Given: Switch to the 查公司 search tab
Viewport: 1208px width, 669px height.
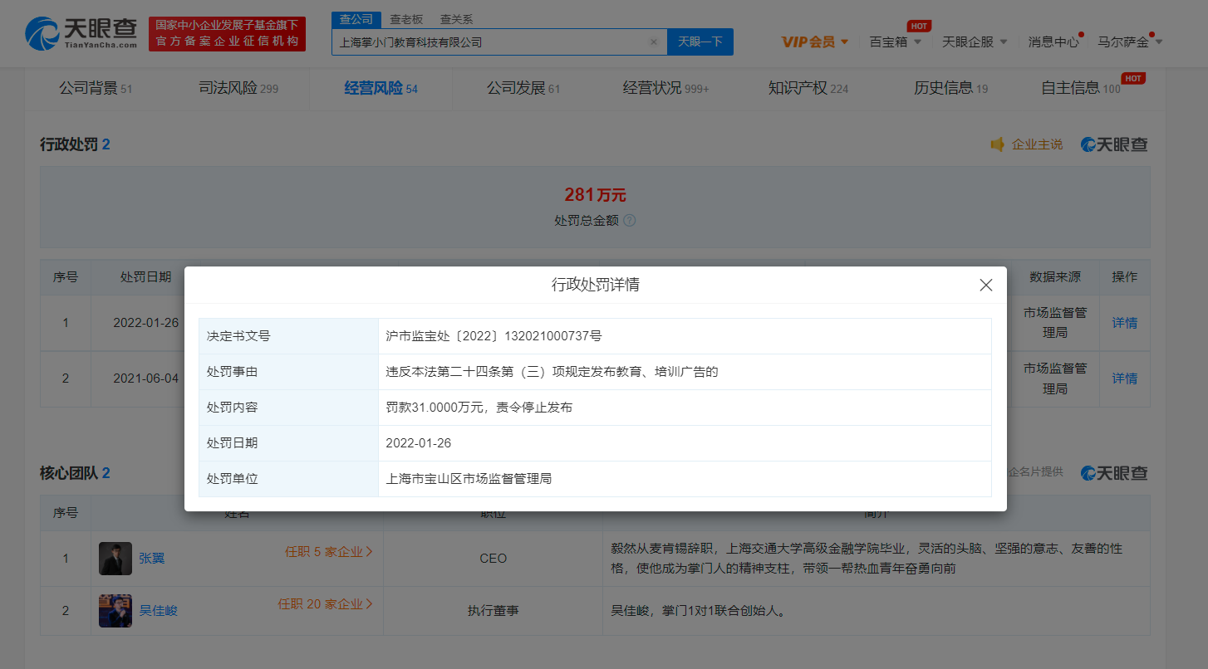Looking at the screenshot, I should 356,19.
